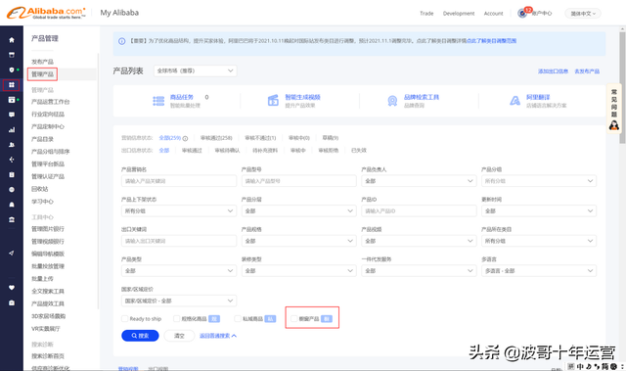Open the 简体中文 language dropdown
Image resolution: width=626 pixels, height=371 pixels.
[583, 14]
